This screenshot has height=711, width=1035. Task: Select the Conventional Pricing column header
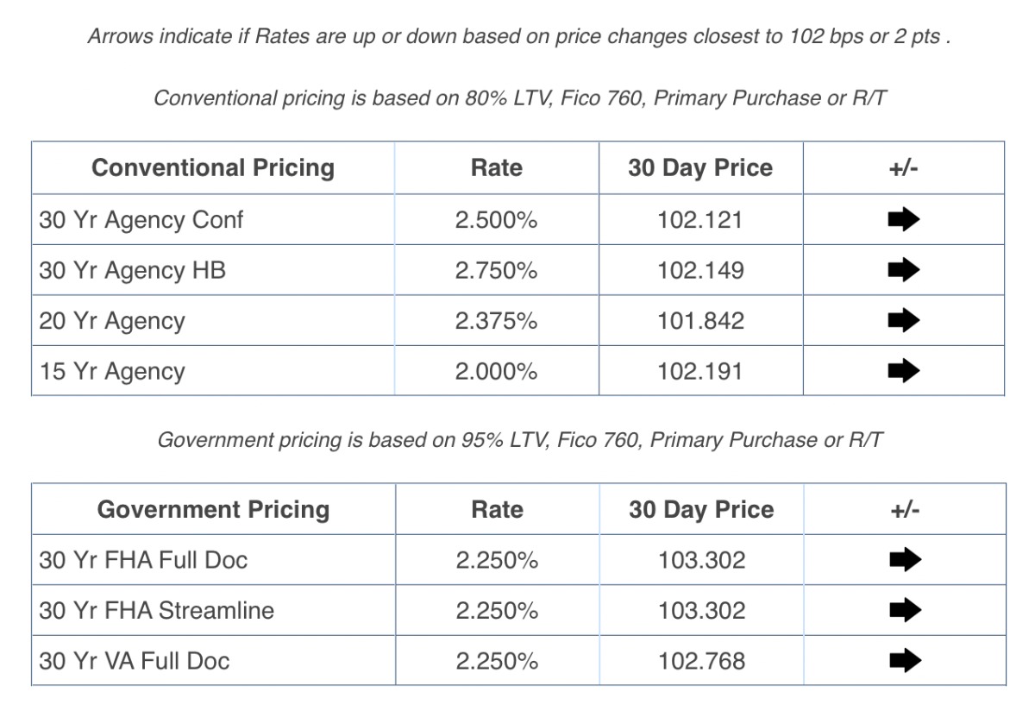pyautogui.click(x=213, y=167)
